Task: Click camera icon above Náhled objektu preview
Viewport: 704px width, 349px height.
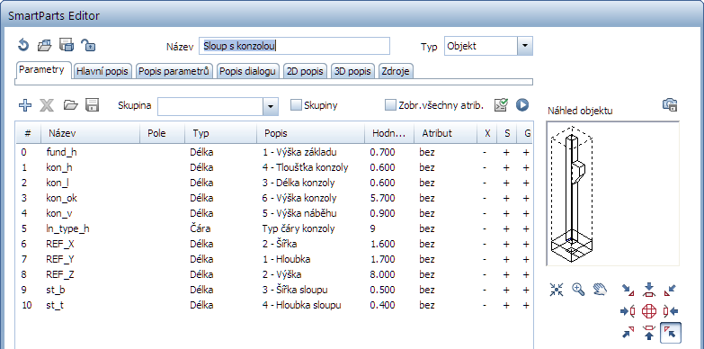Action: [x=670, y=105]
